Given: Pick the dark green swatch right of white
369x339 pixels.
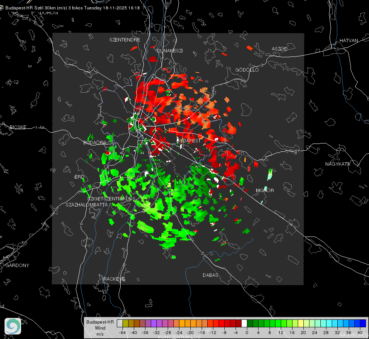Looking at the screenshot, I should pos(250,323).
